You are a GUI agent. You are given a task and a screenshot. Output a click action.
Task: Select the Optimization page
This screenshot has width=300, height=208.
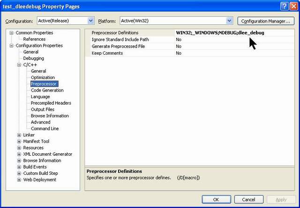tap(43, 78)
